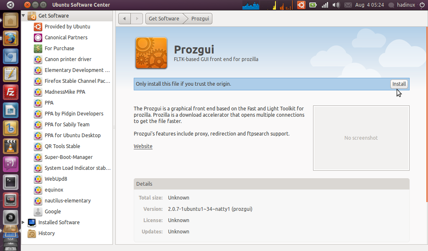Screen dimensions: 428x251
Task: Open the Pidgin smiley launcher icon
Action: pos(10,164)
